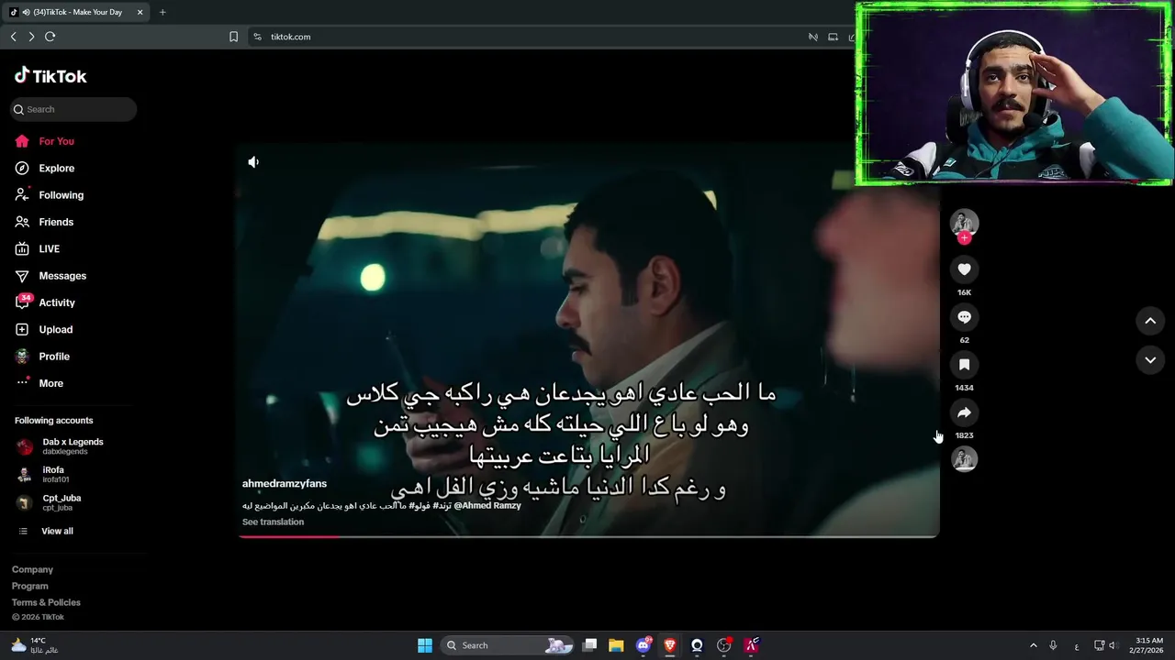Expand the Company footer section

point(32,569)
